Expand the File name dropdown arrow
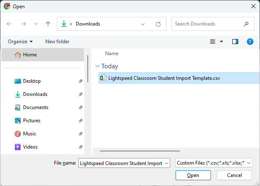Viewport: 260px width, 186px height. pyautogui.click(x=166, y=163)
